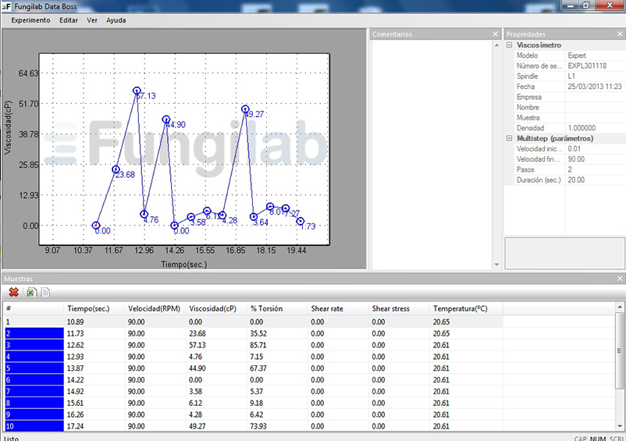Open the Ver menu
This screenshot has height=441, width=626.
click(93, 20)
